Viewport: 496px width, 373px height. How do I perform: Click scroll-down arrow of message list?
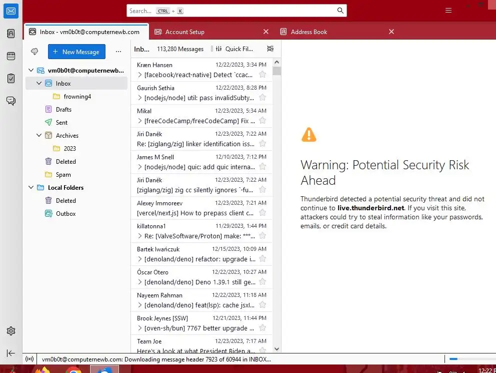pyautogui.click(x=277, y=349)
